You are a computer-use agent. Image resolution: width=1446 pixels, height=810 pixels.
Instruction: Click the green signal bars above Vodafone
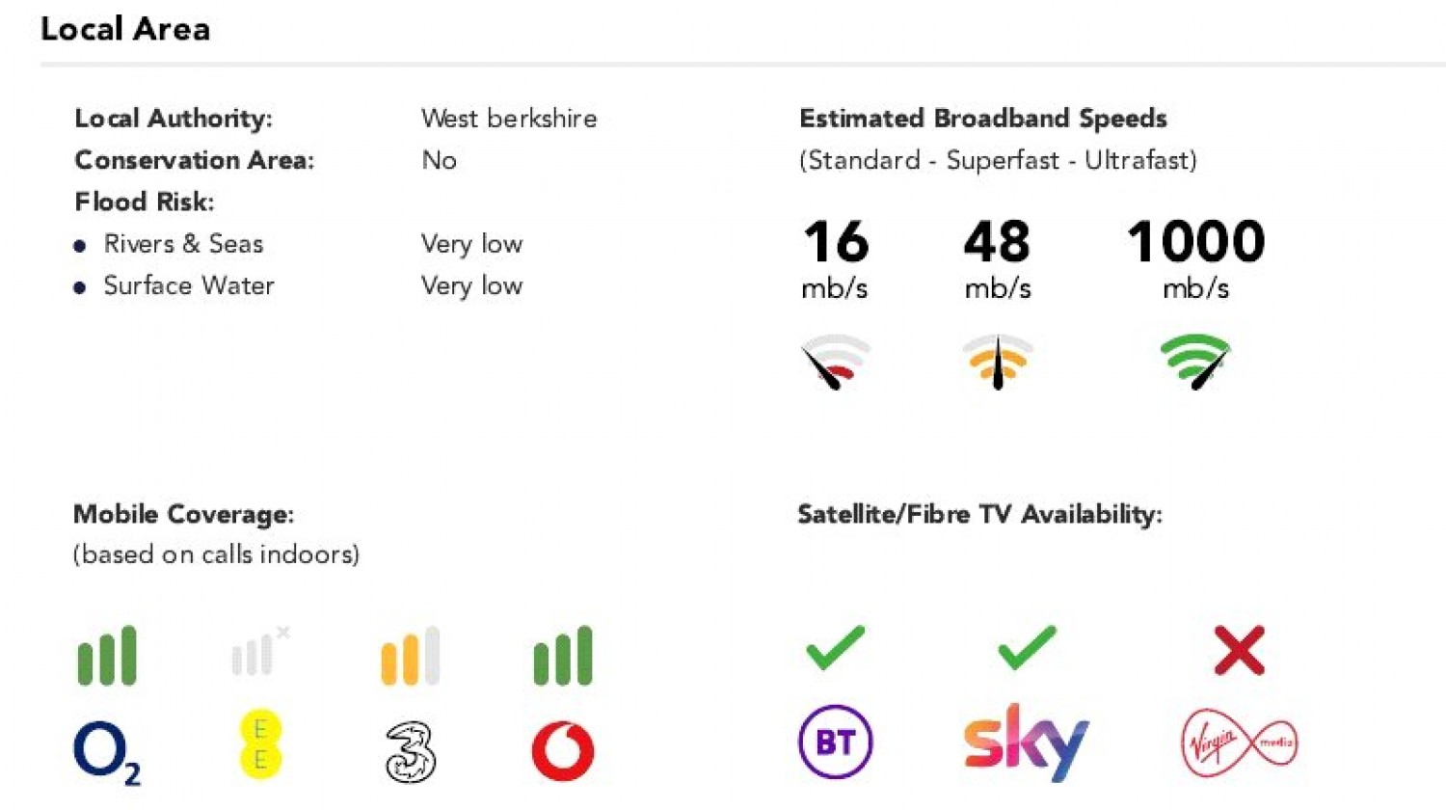tap(563, 656)
